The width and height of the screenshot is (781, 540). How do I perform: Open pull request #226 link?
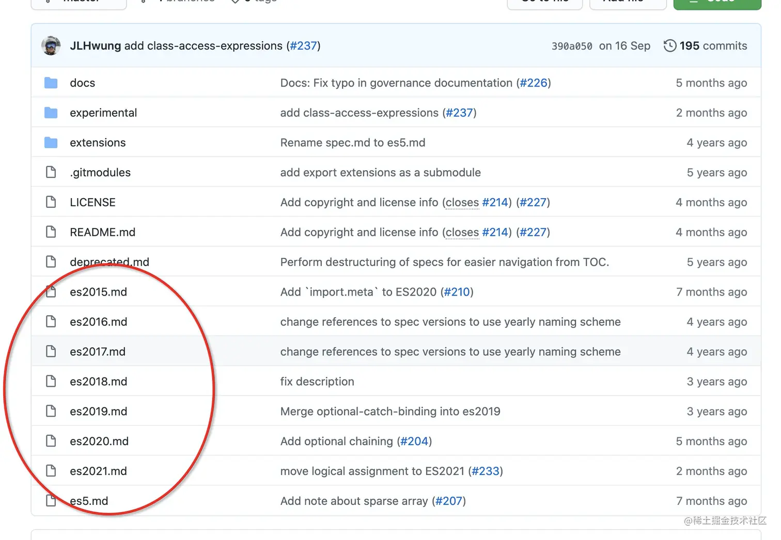click(534, 83)
